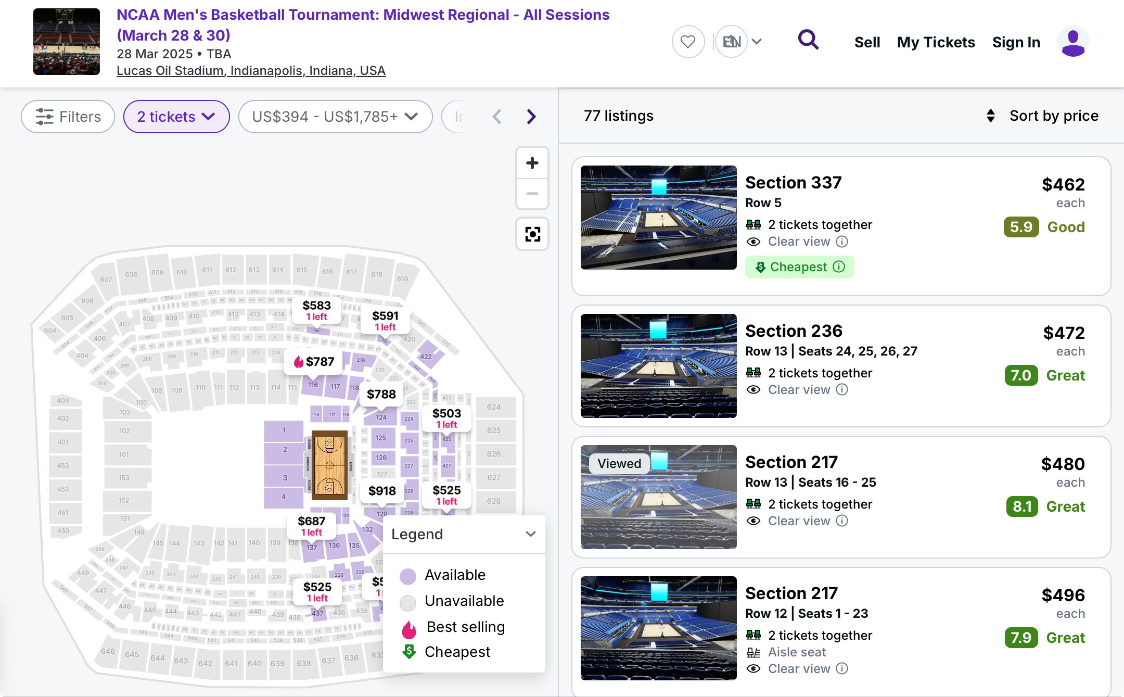Viewport: 1124px width, 697px height.
Task: Open the Sell menu item
Action: pyautogui.click(x=867, y=42)
